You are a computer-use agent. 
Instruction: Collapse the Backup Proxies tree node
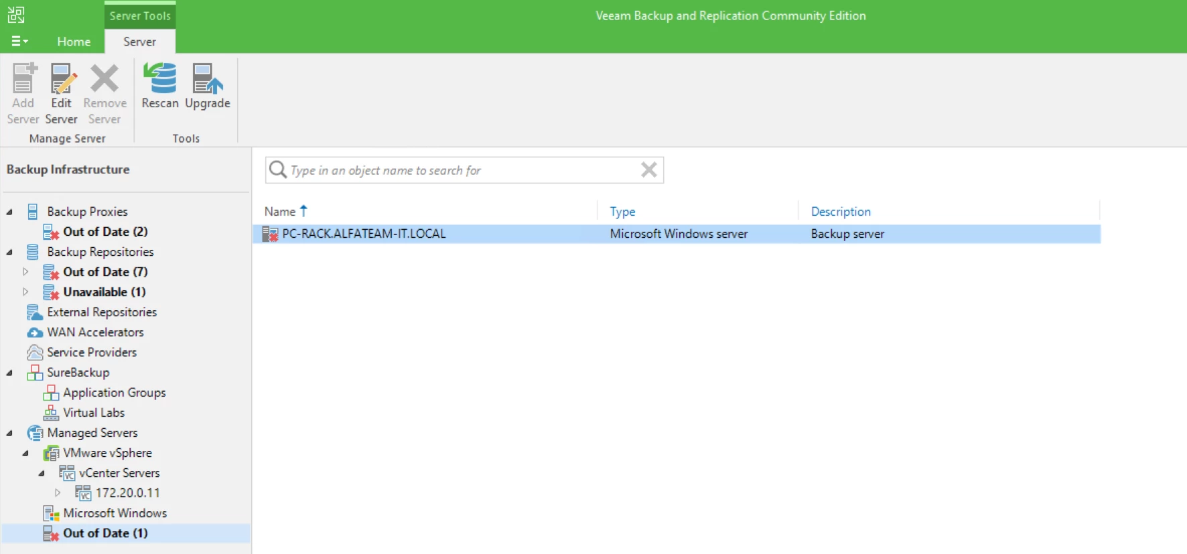coord(9,212)
